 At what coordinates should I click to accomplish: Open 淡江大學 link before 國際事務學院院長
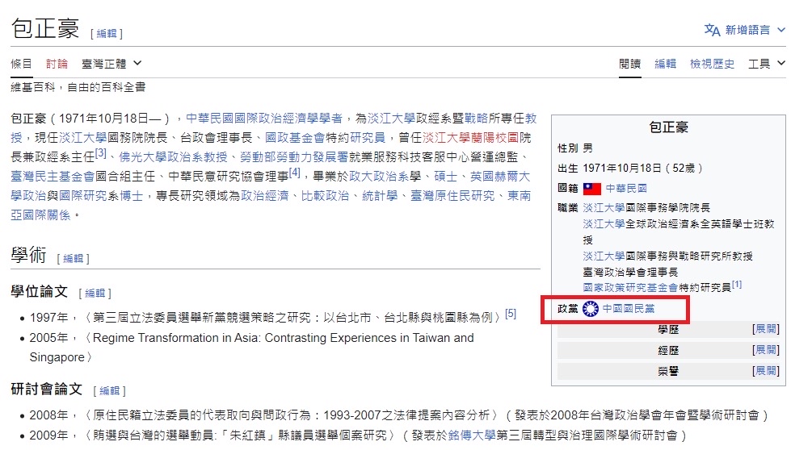coord(604,208)
